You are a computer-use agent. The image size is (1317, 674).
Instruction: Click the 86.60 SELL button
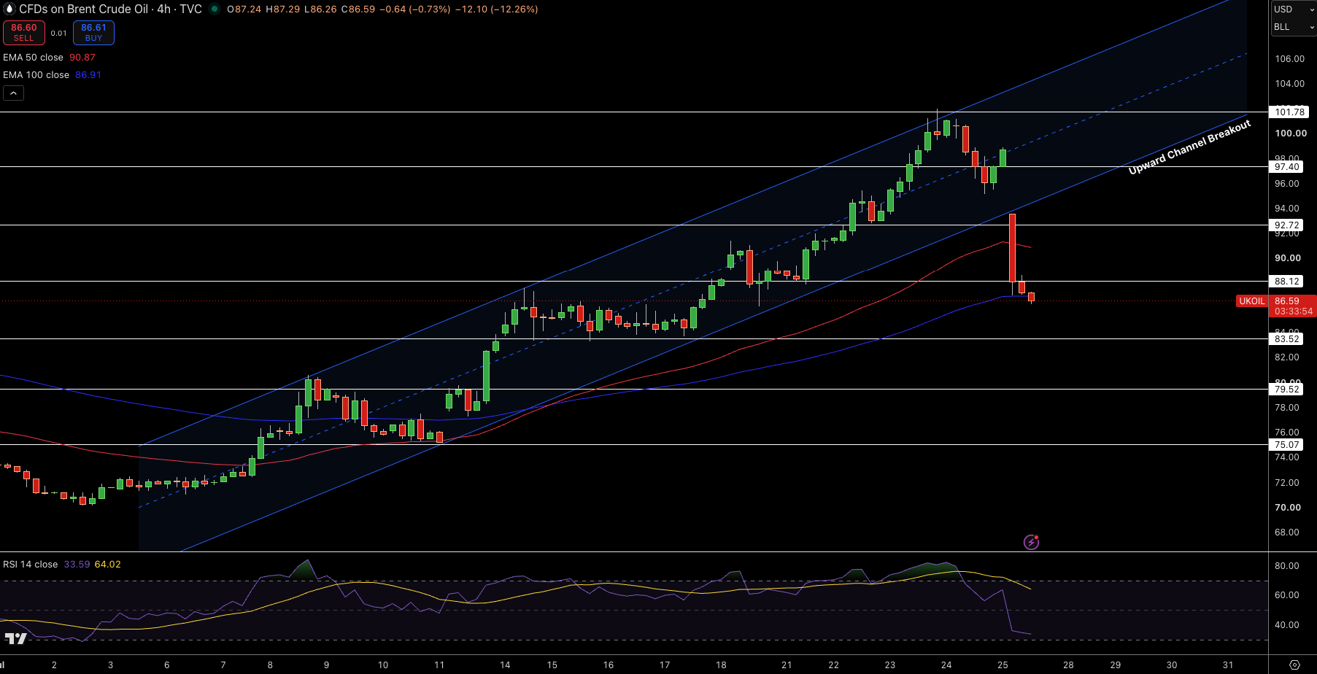click(x=24, y=33)
